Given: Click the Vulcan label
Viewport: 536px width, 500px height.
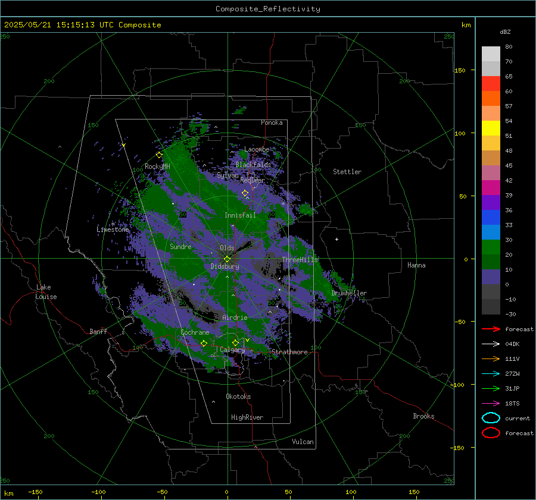Looking at the screenshot, I should 303,442.
